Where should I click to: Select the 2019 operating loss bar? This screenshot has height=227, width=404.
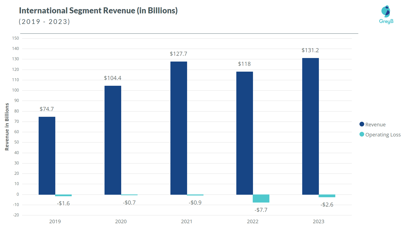click(63, 195)
